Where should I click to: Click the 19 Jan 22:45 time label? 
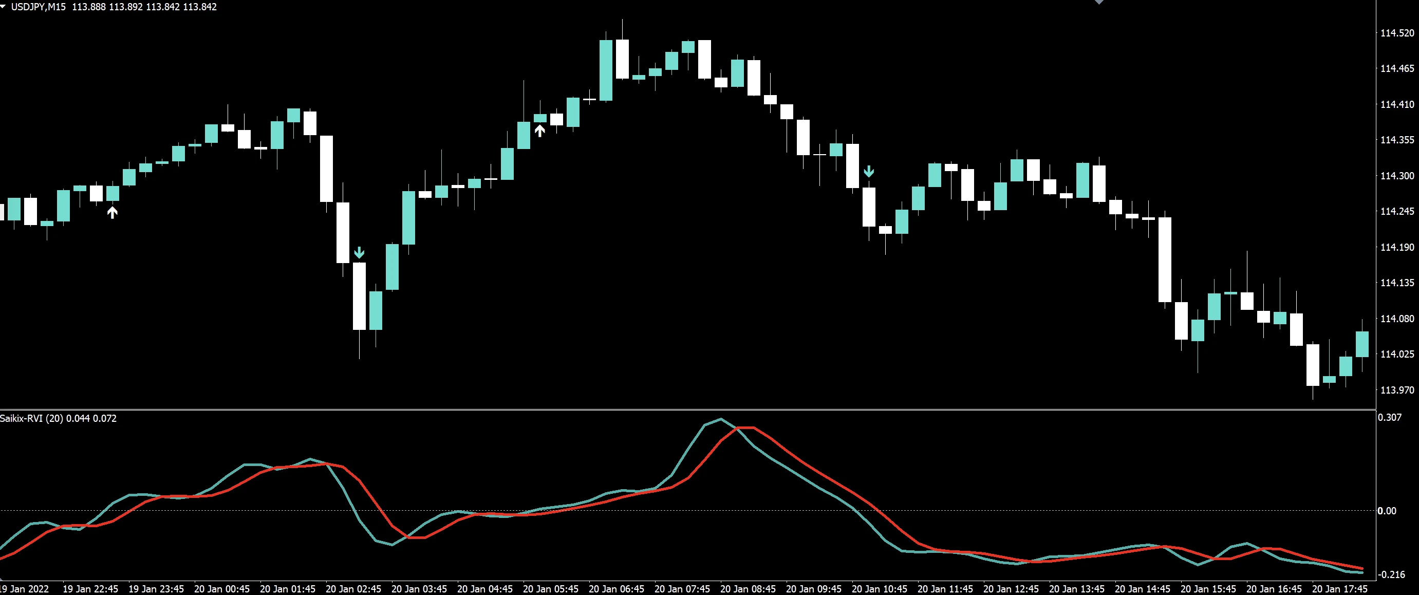pyautogui.click(x=90, y=589)
